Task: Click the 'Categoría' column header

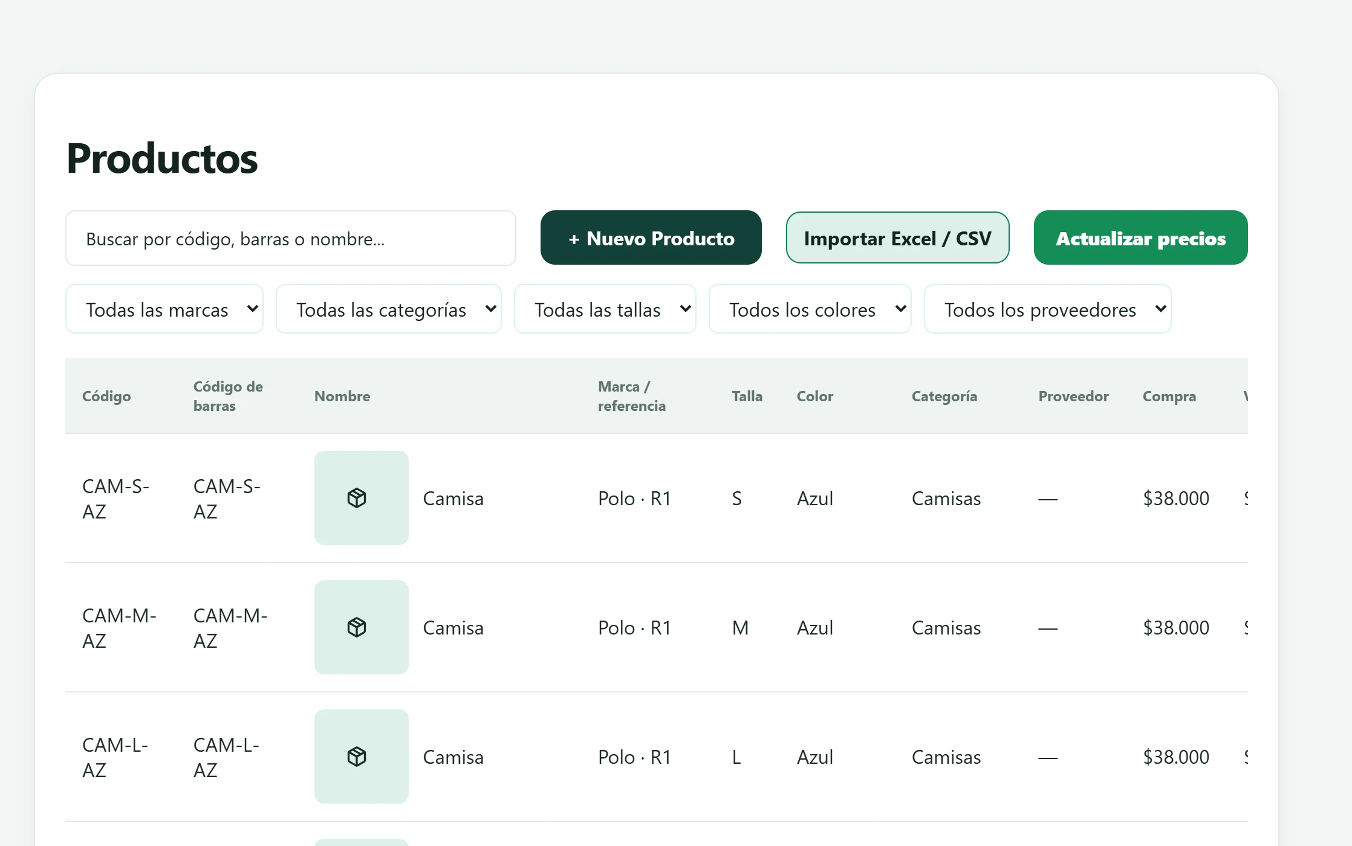Action: click(944, 396)
